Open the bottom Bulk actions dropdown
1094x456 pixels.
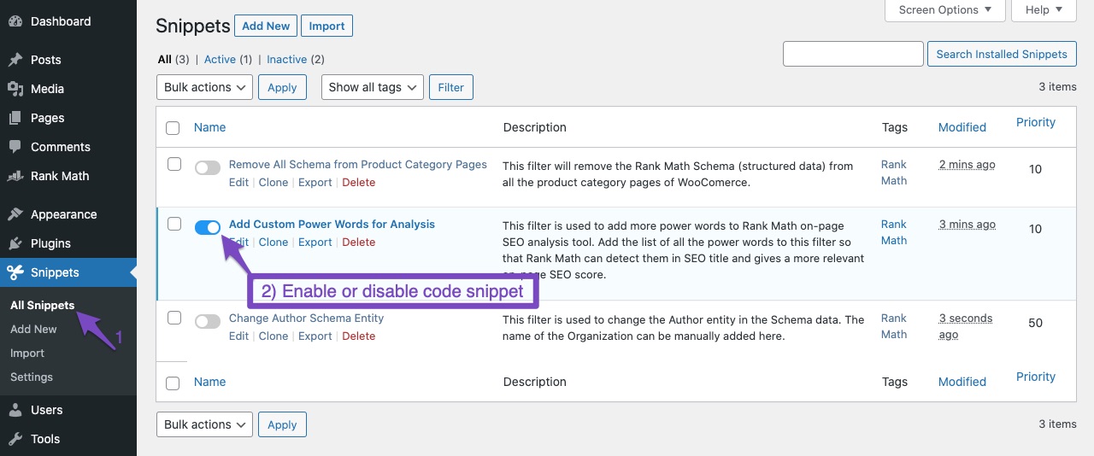[204, 424]
